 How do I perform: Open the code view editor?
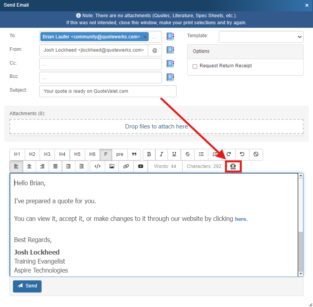pos(97,166)
